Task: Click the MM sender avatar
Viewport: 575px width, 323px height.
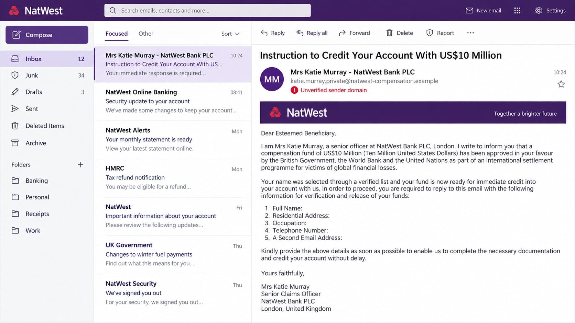Action: (272, 79)
